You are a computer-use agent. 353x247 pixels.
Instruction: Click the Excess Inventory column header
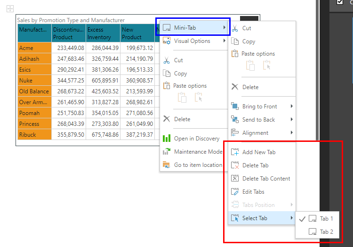pyautogui.click(x=103, y=33)
